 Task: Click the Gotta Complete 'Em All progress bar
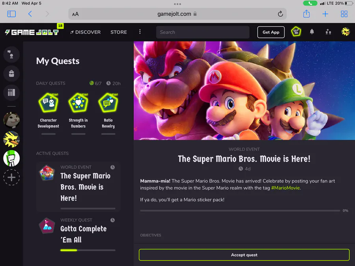[x=88, y=250]
